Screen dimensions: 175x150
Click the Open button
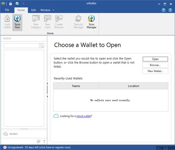pyautogui.click(x=155, y=59)
